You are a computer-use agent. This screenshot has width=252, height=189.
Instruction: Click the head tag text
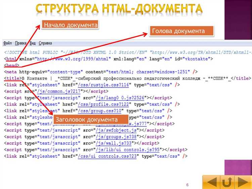11,65
